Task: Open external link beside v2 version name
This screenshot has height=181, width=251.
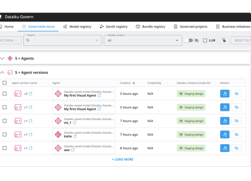Action: [x=31, y=94]
